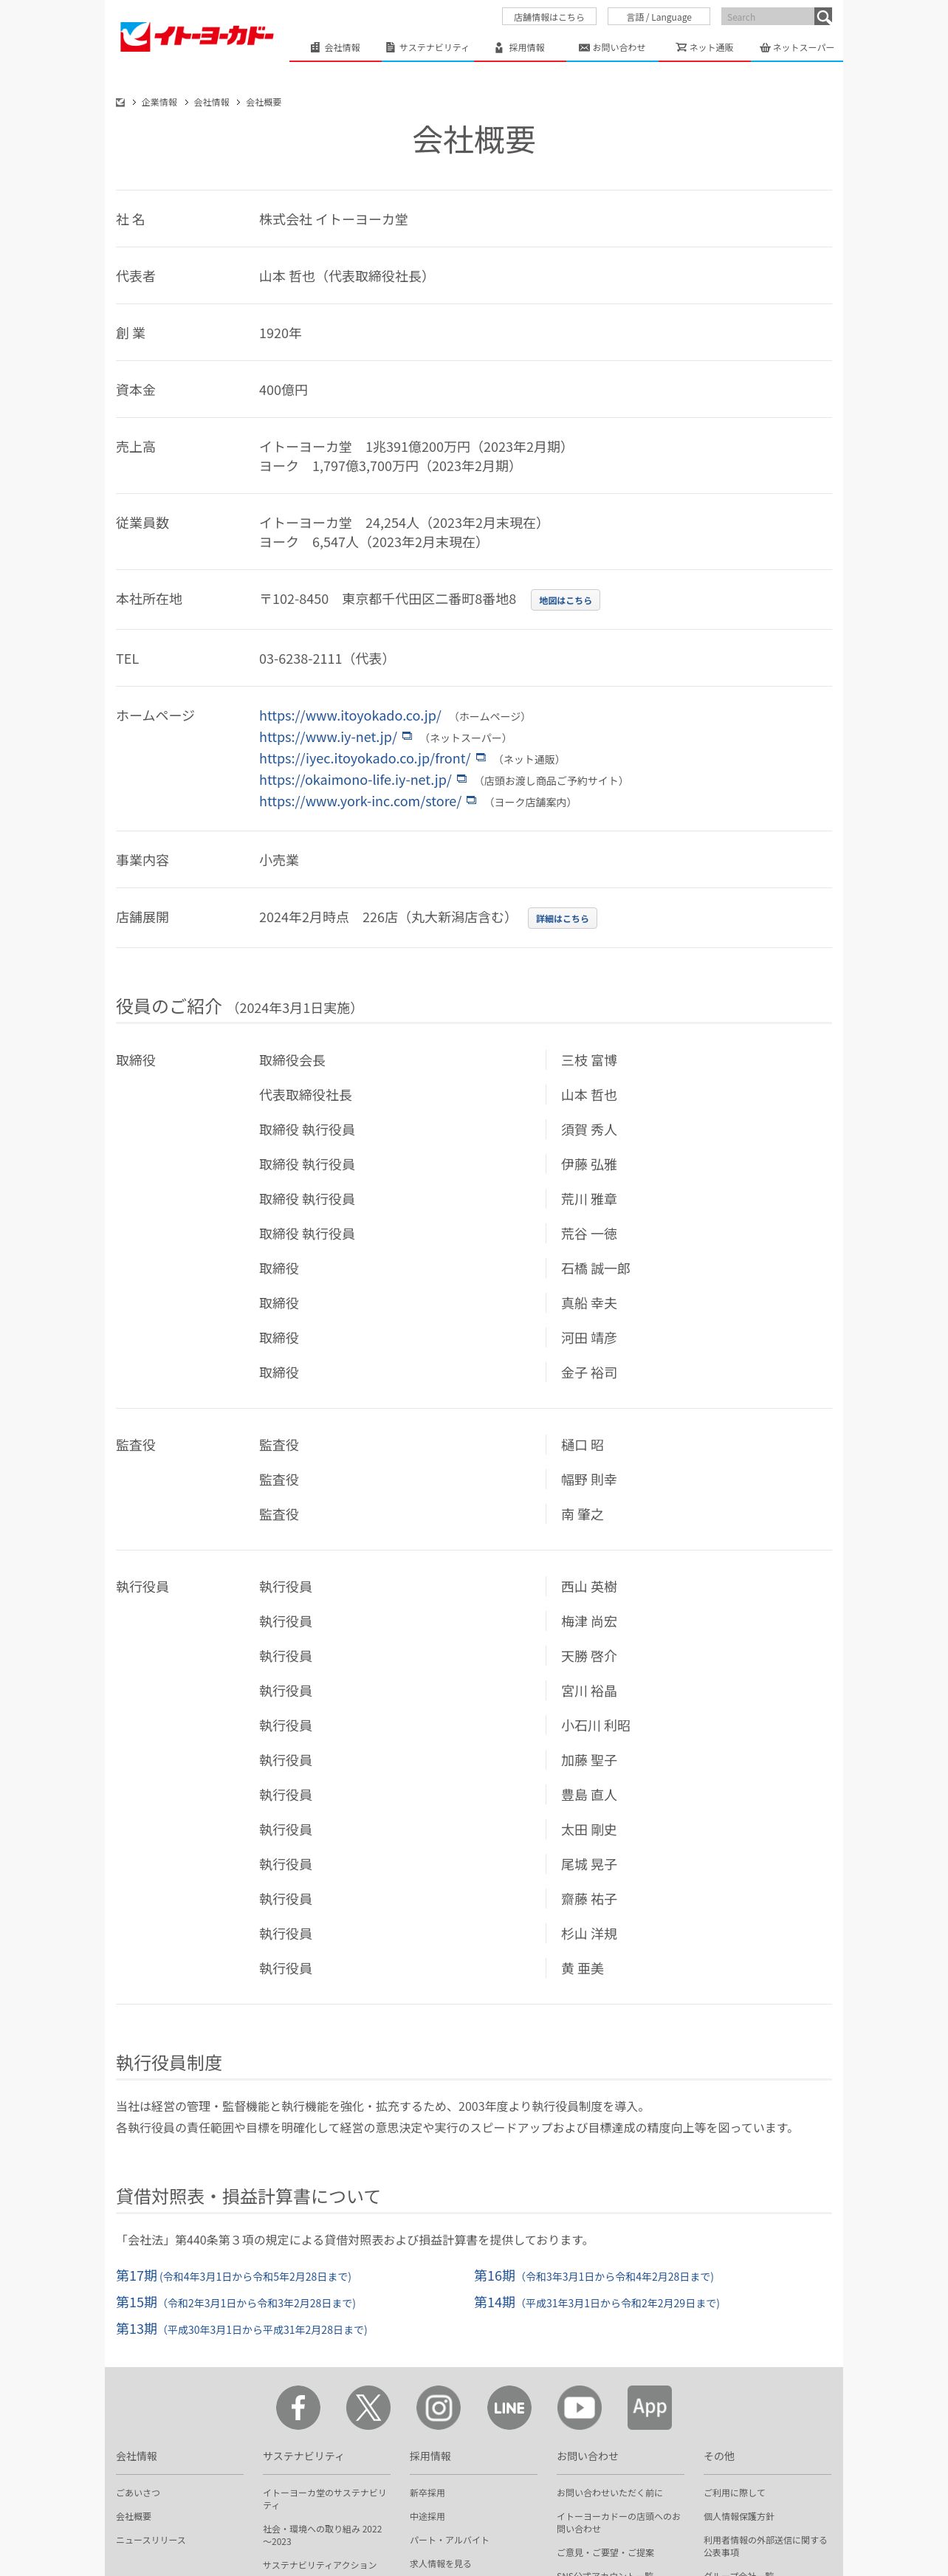The width and height of the screenshot is (948, 2576).
Task: Click the Ito-Yokado logo
Action: point(196,36)
